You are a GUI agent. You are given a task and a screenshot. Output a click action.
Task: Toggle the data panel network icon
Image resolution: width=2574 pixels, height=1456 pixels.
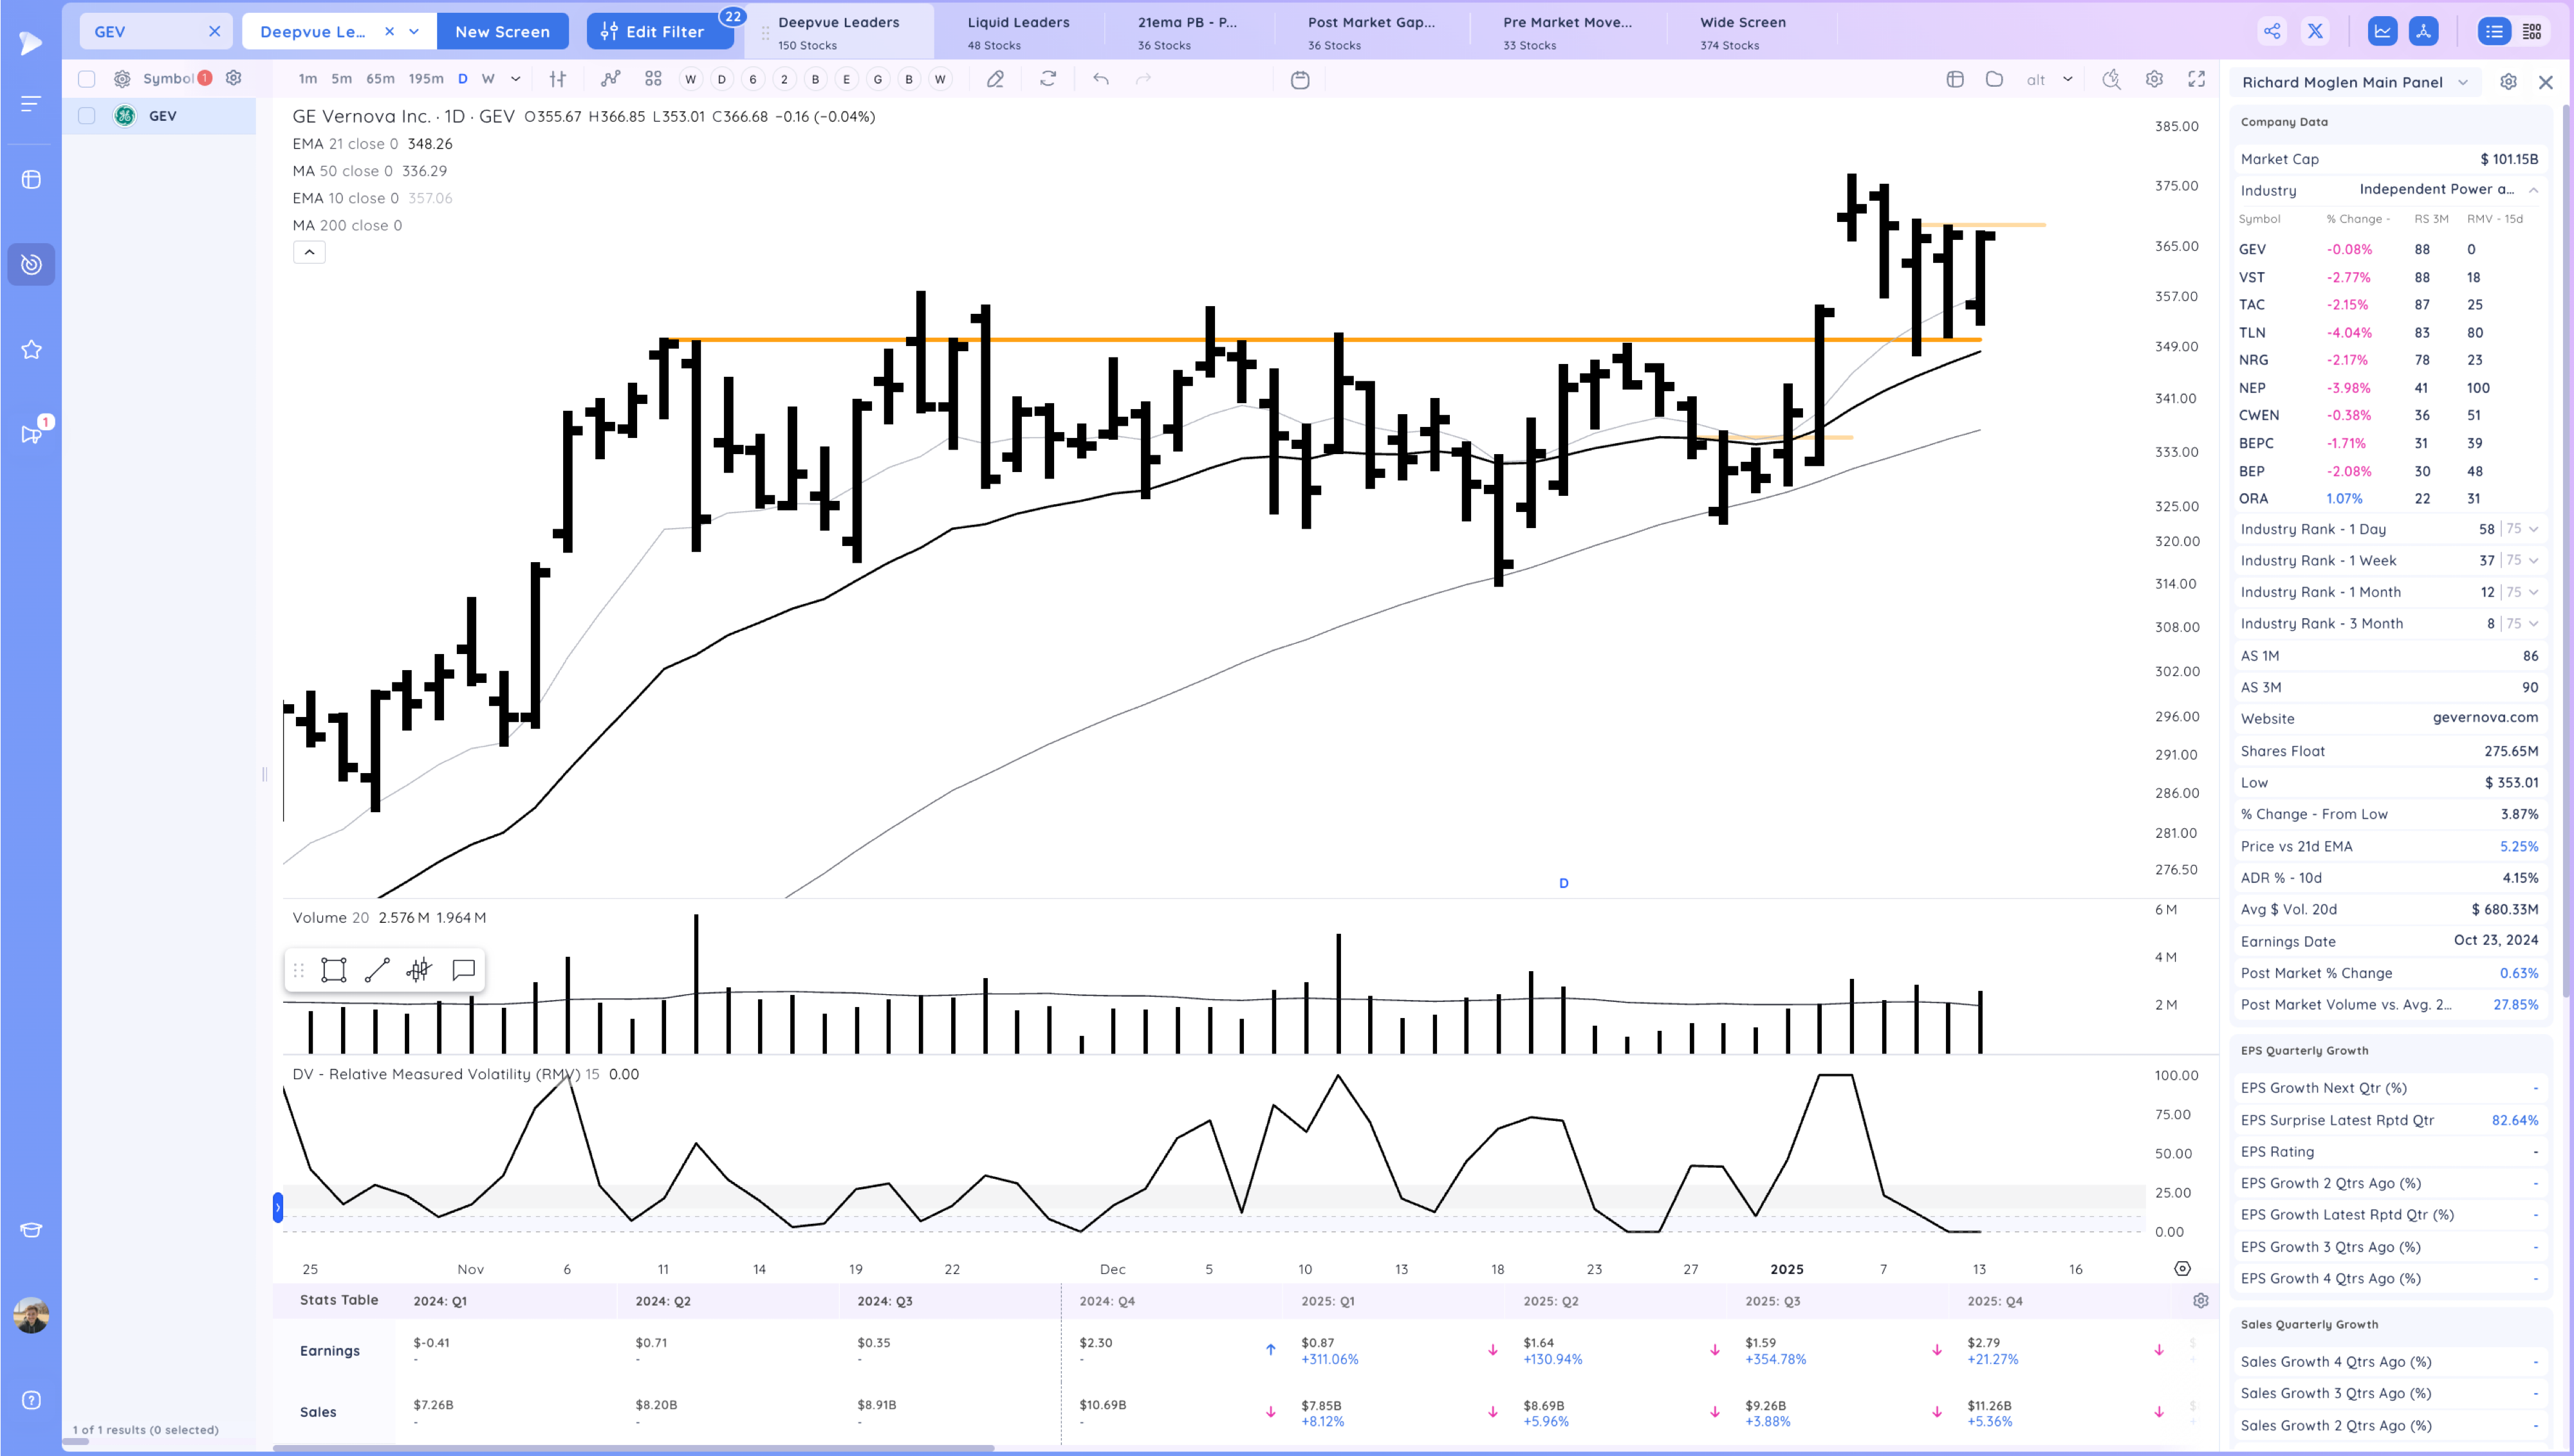2423,31
